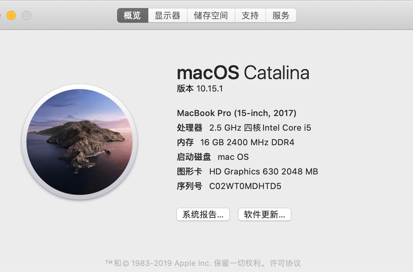Open 系统报告... button

[x=203, y=214]
